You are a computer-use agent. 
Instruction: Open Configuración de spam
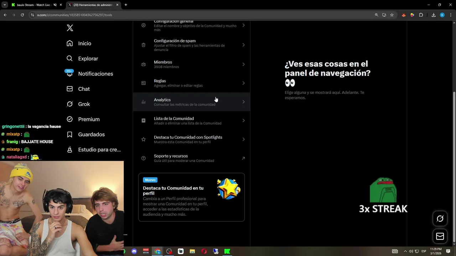pos(192,45)
